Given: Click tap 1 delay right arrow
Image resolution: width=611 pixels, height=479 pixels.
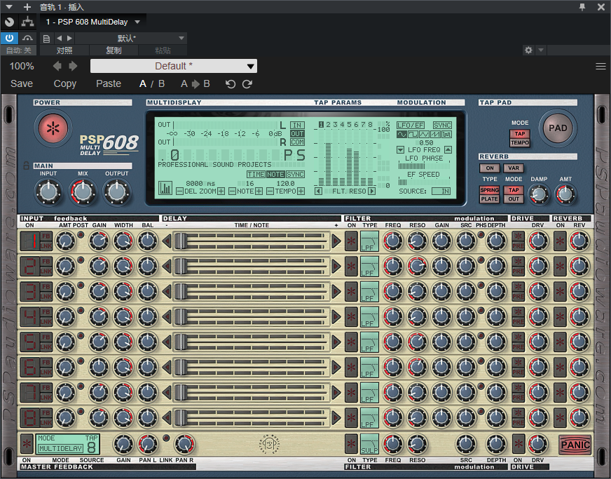Looking at the screenshot, I should [x=336, y=241].
